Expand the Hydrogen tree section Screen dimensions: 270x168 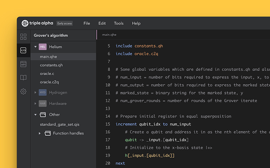tap(35, 92)
